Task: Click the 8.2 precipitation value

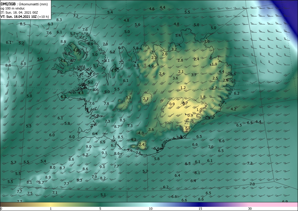Action: click(103, 178)
